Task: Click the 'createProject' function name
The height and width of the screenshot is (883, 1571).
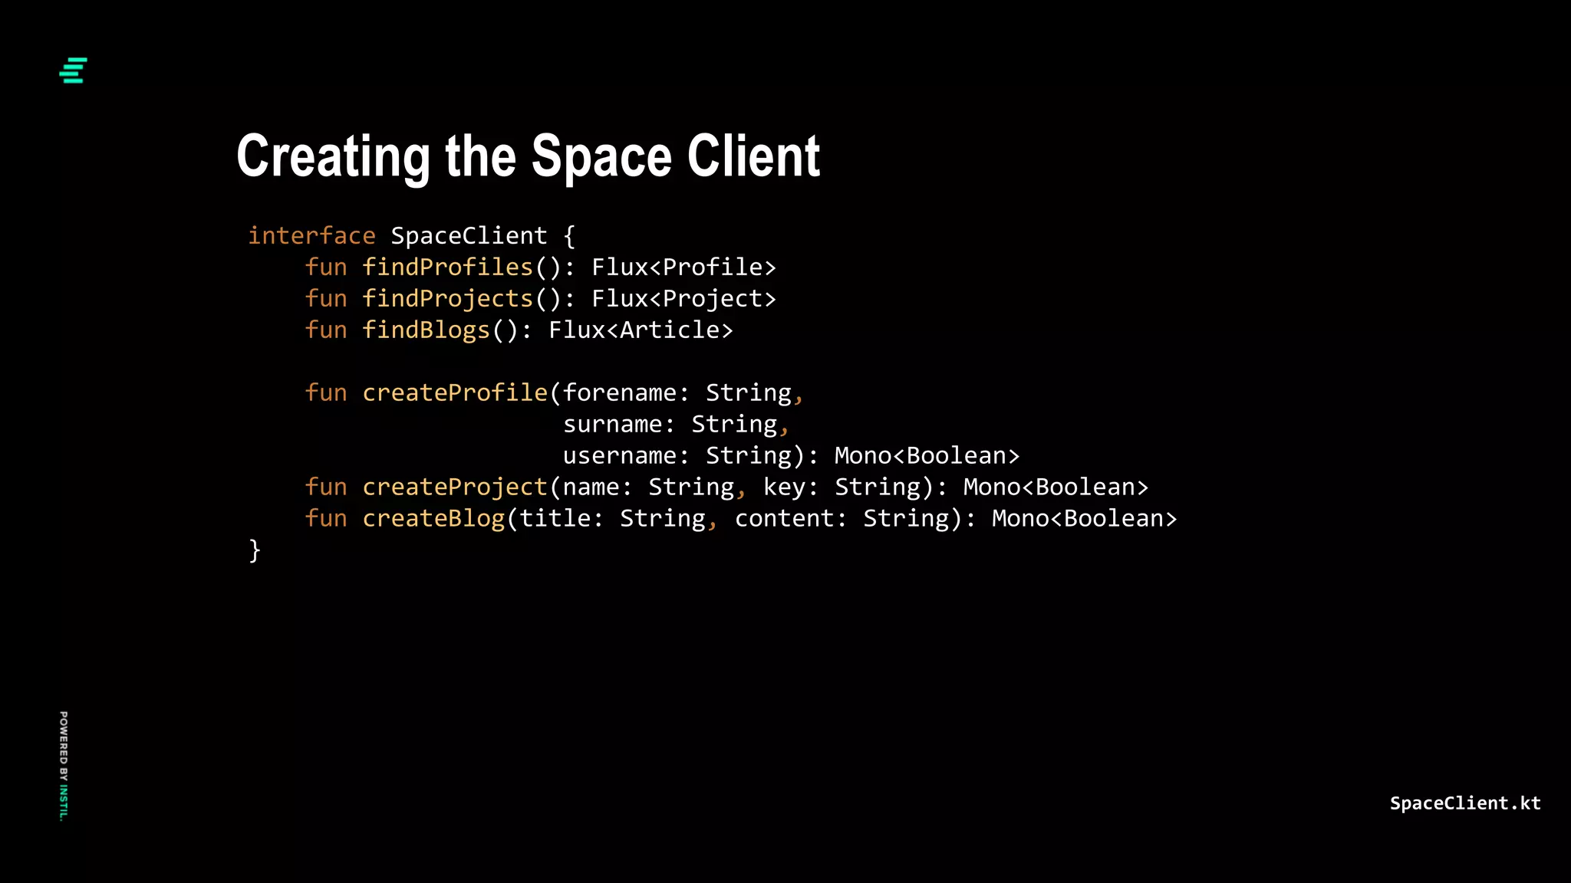Action: [455, 487]
